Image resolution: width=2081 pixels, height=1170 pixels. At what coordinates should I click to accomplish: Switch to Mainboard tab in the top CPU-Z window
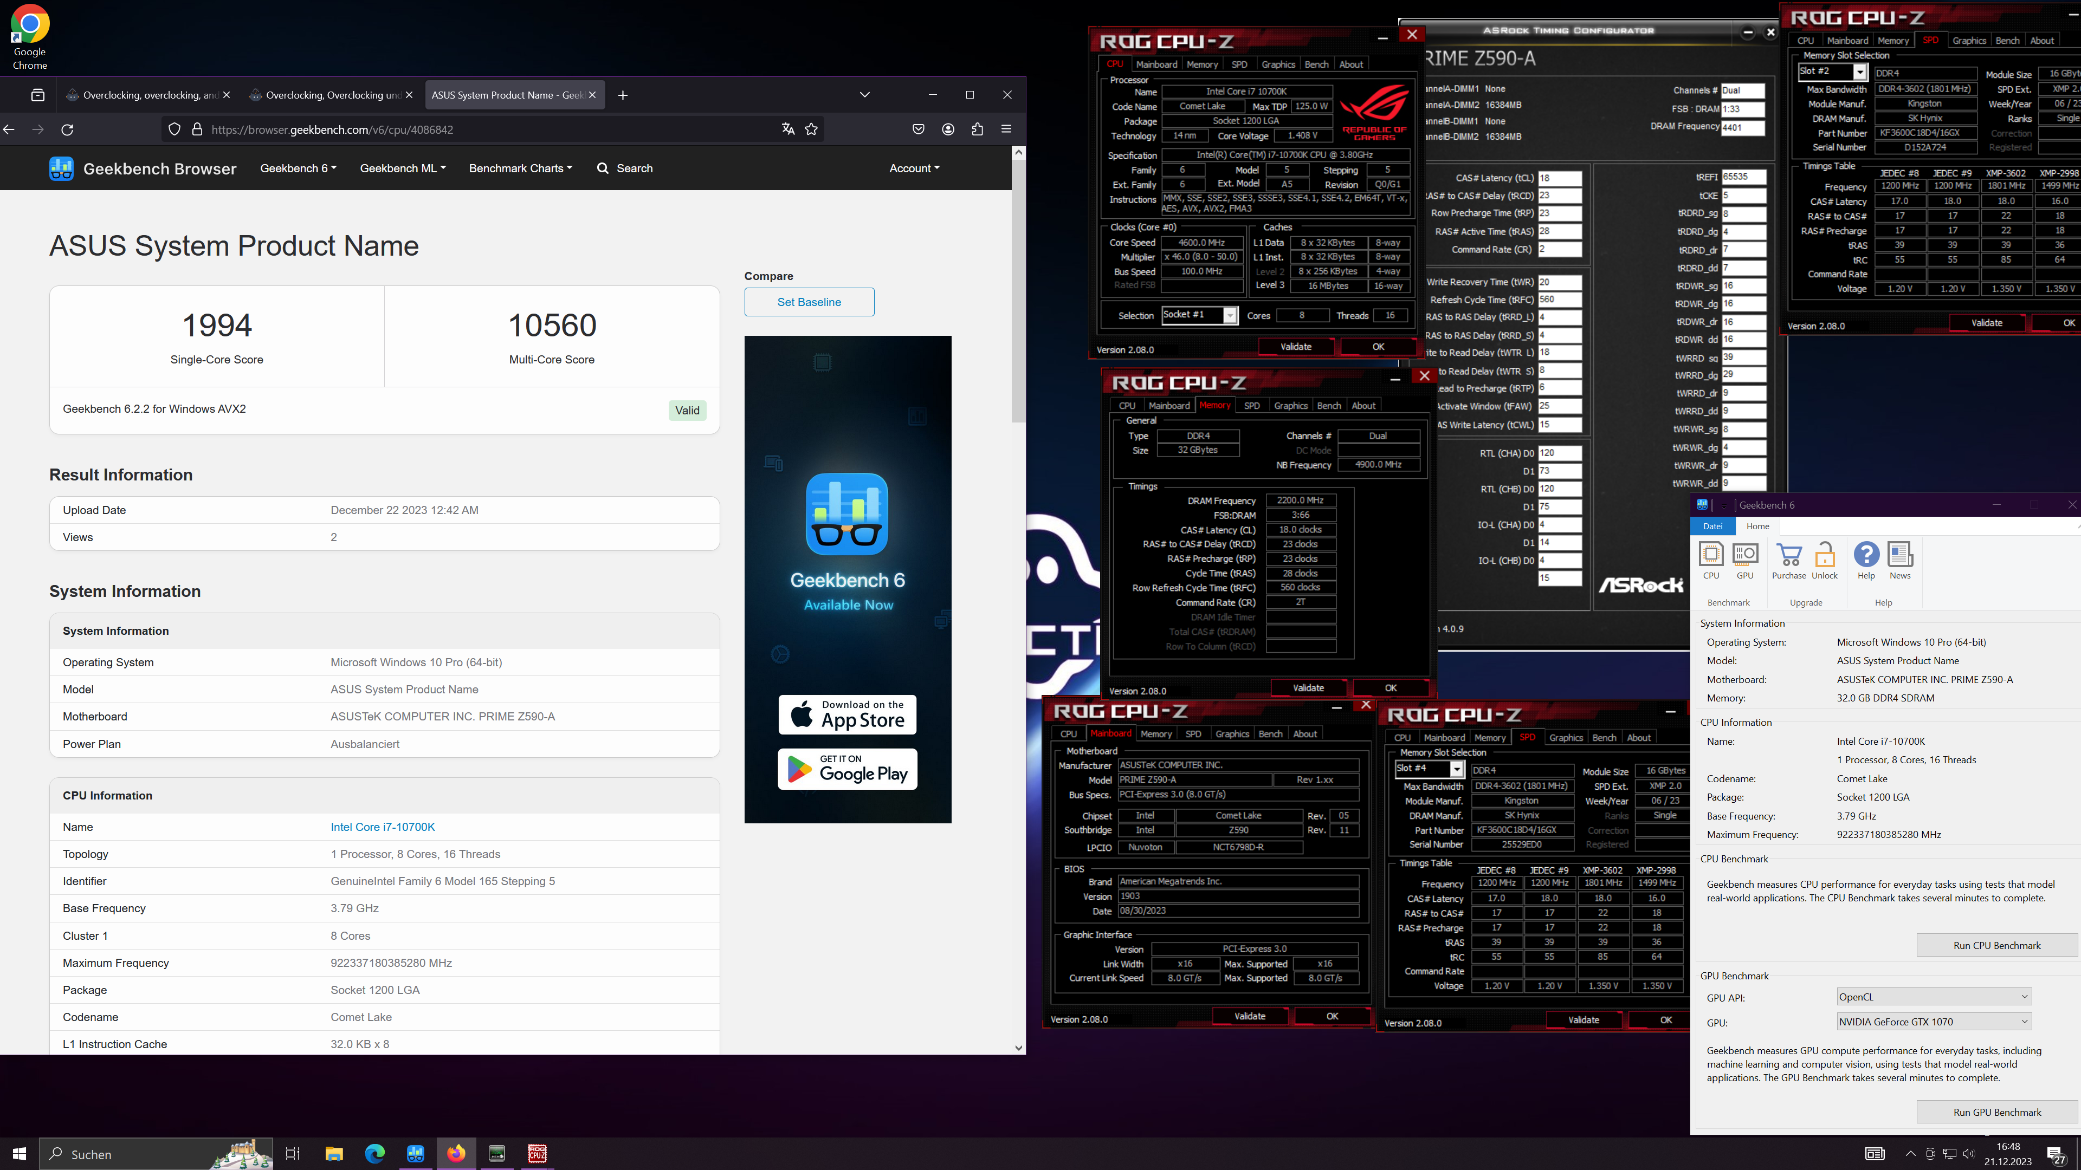(1156, 64)
